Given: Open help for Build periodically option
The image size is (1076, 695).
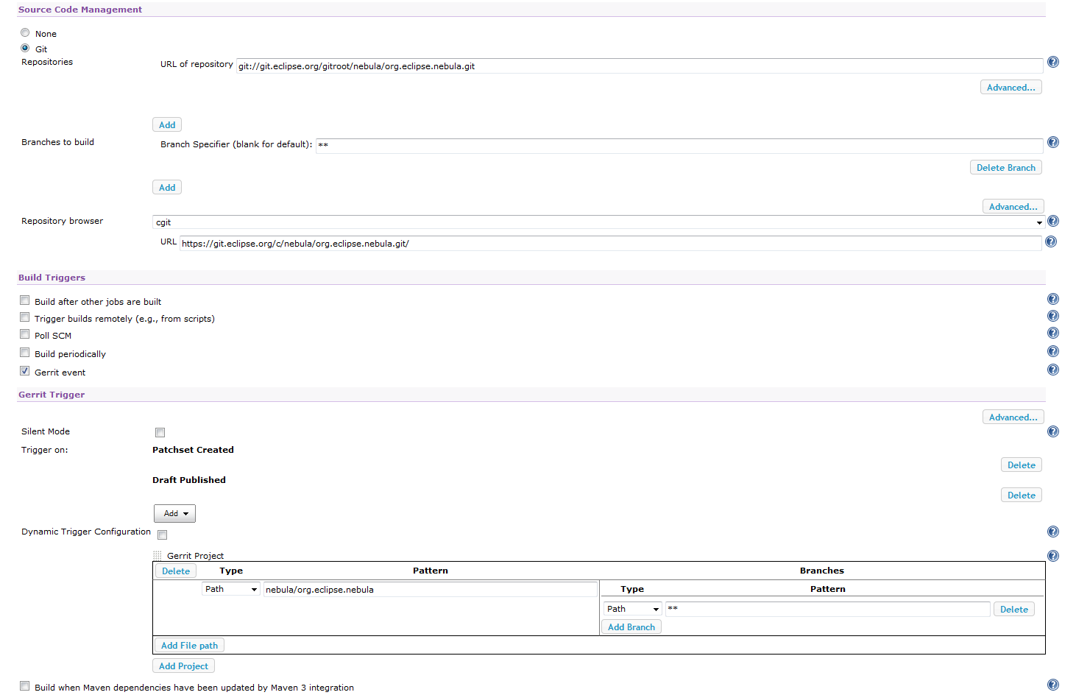Looking at the screenshot, I should [x=1052, y=351].
